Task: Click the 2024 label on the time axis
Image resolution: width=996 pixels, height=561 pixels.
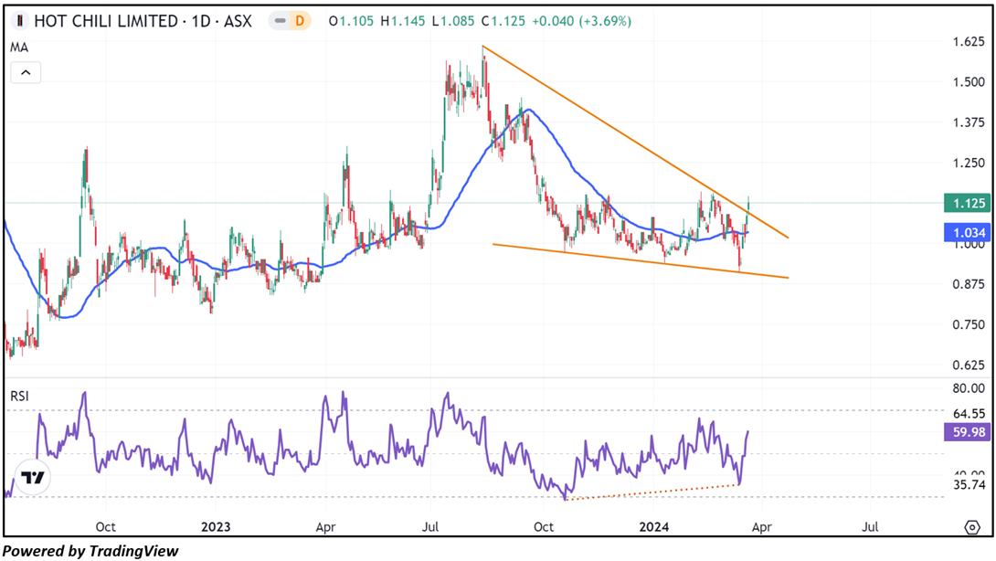Action: [653, 526]
